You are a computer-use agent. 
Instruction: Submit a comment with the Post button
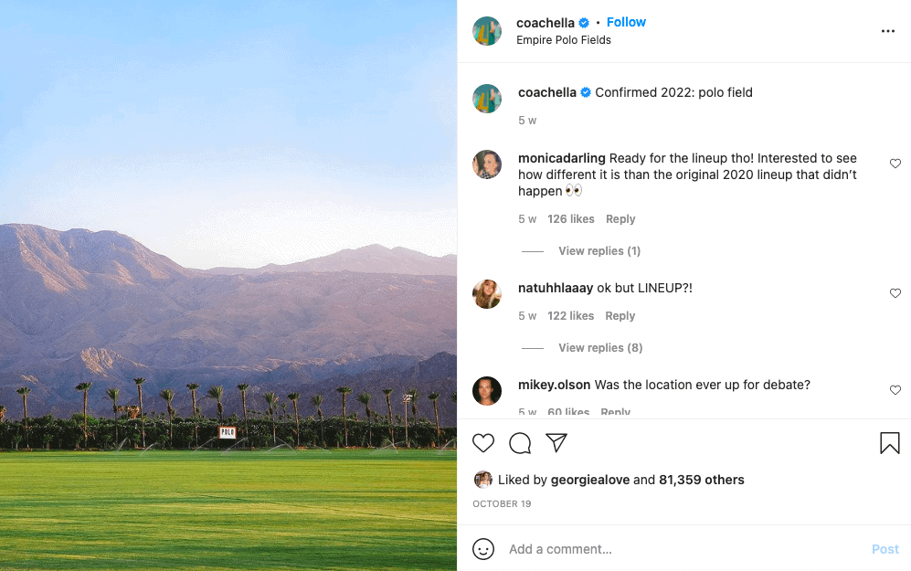click(885, 549)
